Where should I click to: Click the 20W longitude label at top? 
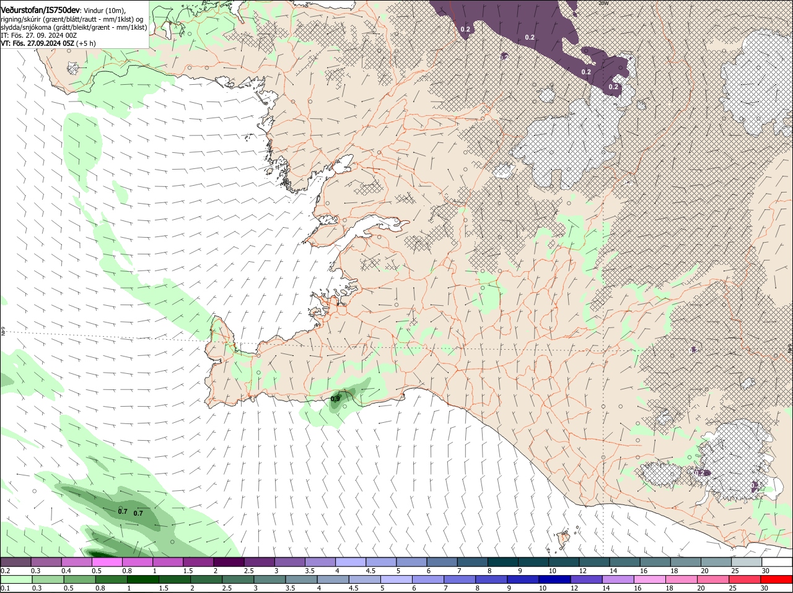click(x=604, y=3)
